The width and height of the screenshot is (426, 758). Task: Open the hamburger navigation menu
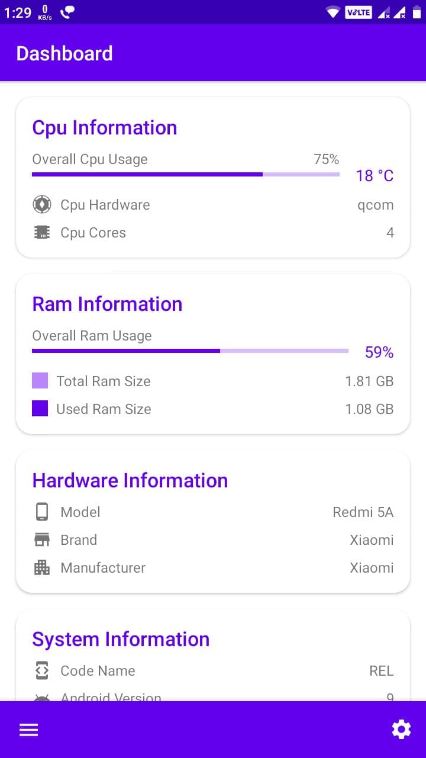click(x=28, y=730)
